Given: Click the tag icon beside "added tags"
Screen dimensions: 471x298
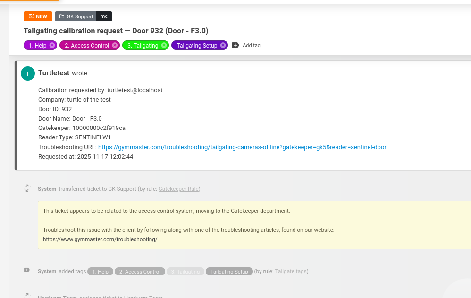Looking at the screenshot, I should point(27,271).
